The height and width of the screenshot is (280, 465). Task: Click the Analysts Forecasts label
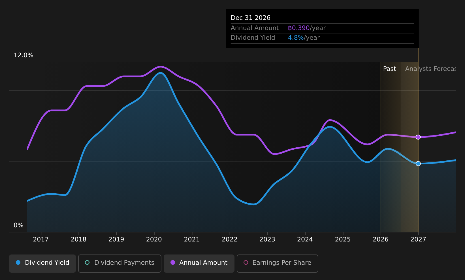430,69
